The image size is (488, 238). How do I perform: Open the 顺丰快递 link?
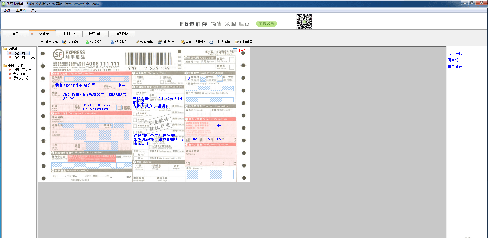pyautogui.click(x=455, y=53)
